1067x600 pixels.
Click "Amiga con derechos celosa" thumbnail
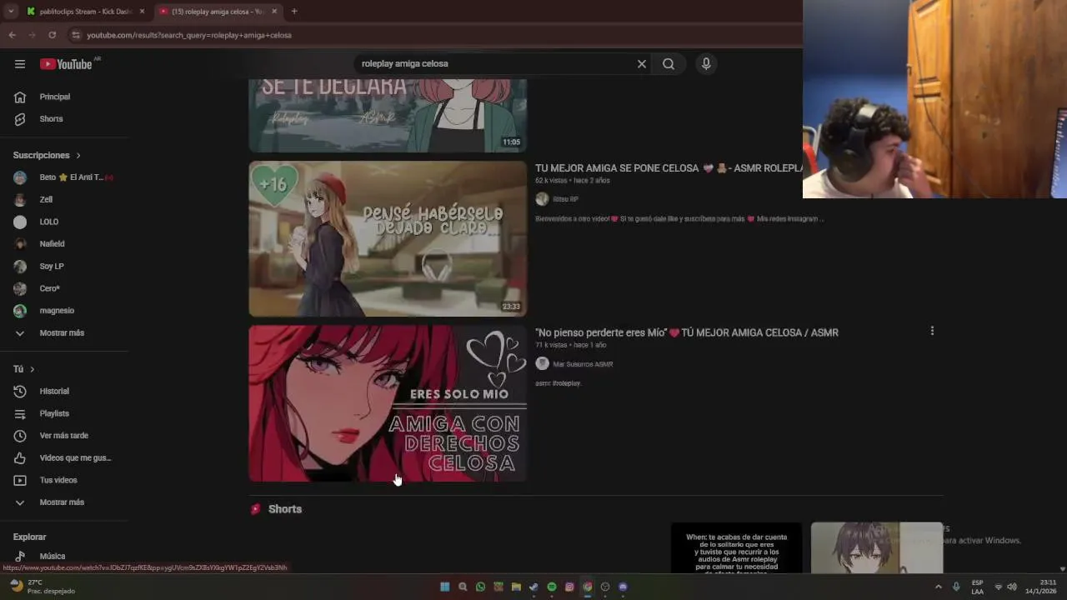(388, 403)
